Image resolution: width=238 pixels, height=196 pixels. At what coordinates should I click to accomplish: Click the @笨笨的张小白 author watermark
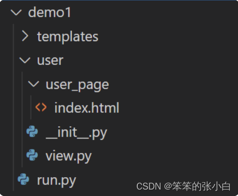[x=197, y=187]
